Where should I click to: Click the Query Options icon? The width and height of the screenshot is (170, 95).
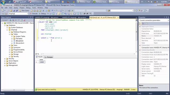56,14
